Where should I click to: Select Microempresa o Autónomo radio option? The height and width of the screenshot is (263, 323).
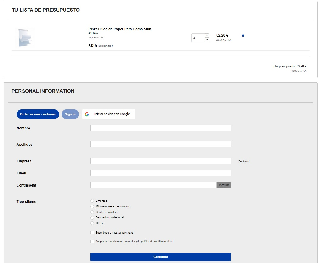tap(92, 206)
